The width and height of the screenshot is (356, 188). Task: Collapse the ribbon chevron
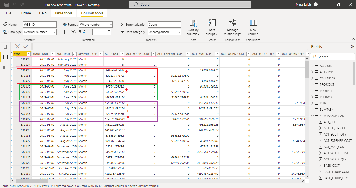(353, 39)
